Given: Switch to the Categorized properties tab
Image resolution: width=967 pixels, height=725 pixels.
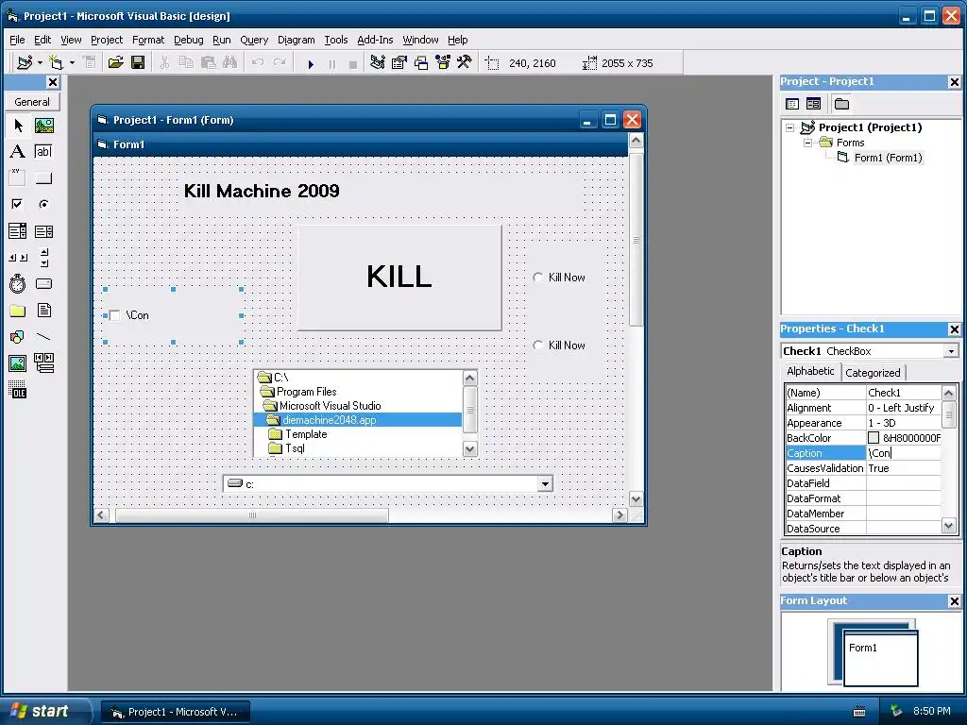Looking at the screenshot, I should click(873, 372).
